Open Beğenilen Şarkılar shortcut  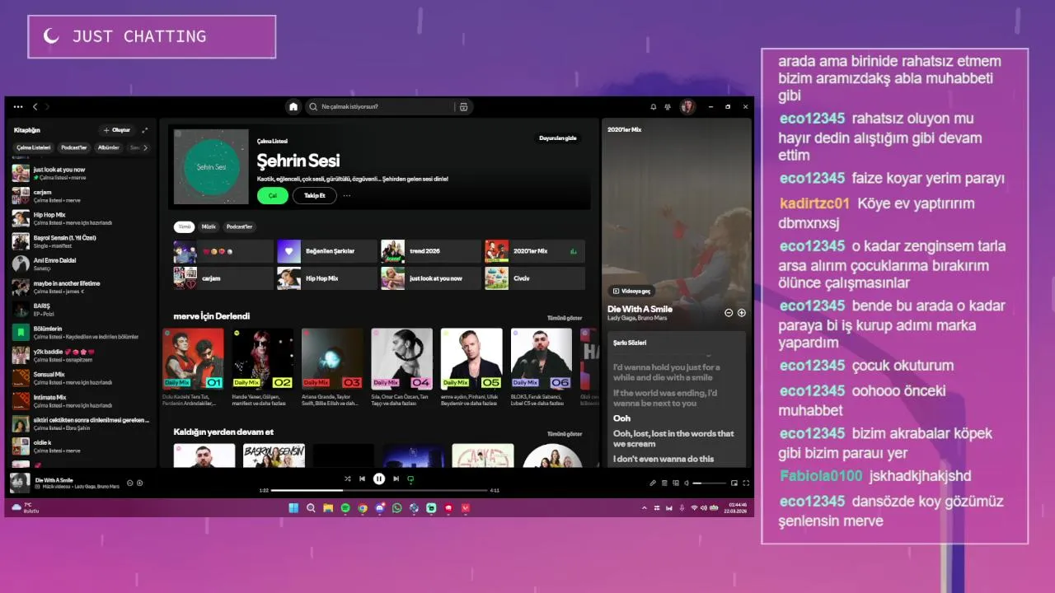(x=326, y=251)
